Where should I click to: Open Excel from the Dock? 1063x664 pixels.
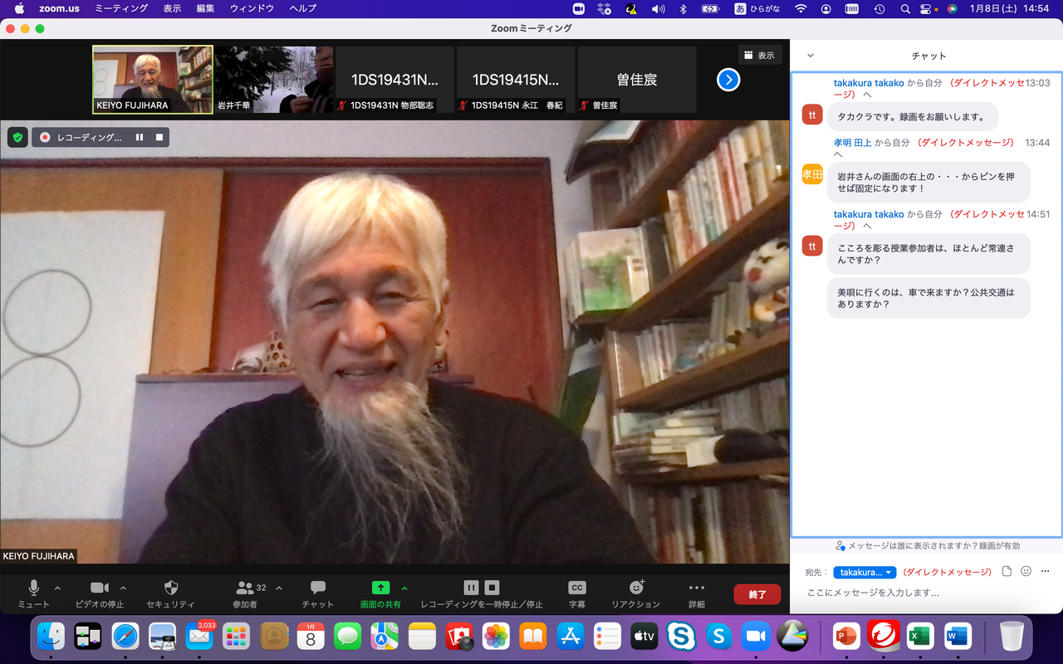point(920,637)
